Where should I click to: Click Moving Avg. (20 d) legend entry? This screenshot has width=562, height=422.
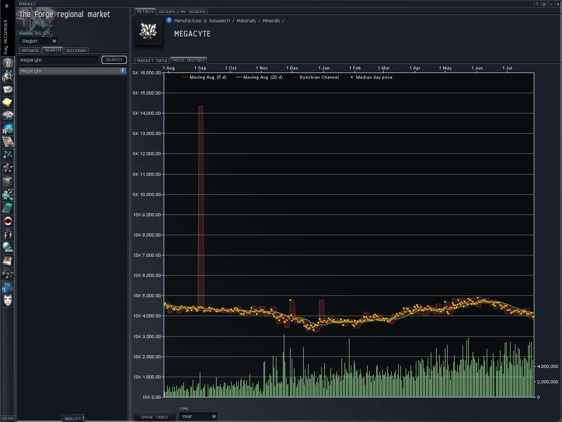260,77
